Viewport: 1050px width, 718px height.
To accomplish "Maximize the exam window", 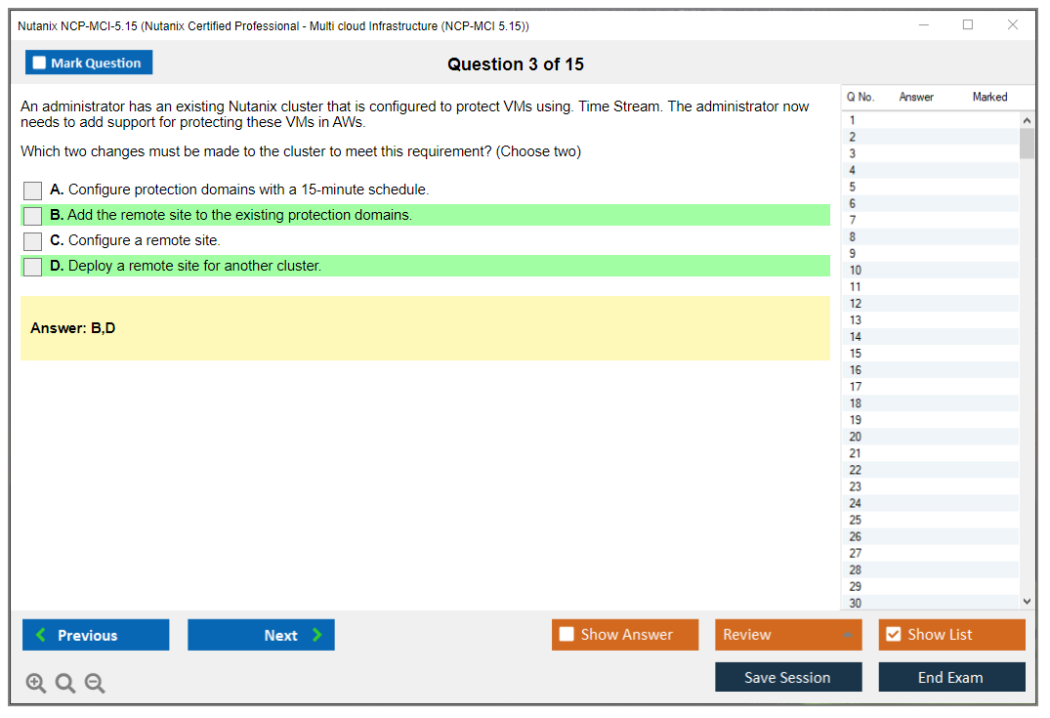I will pos(968,25).
